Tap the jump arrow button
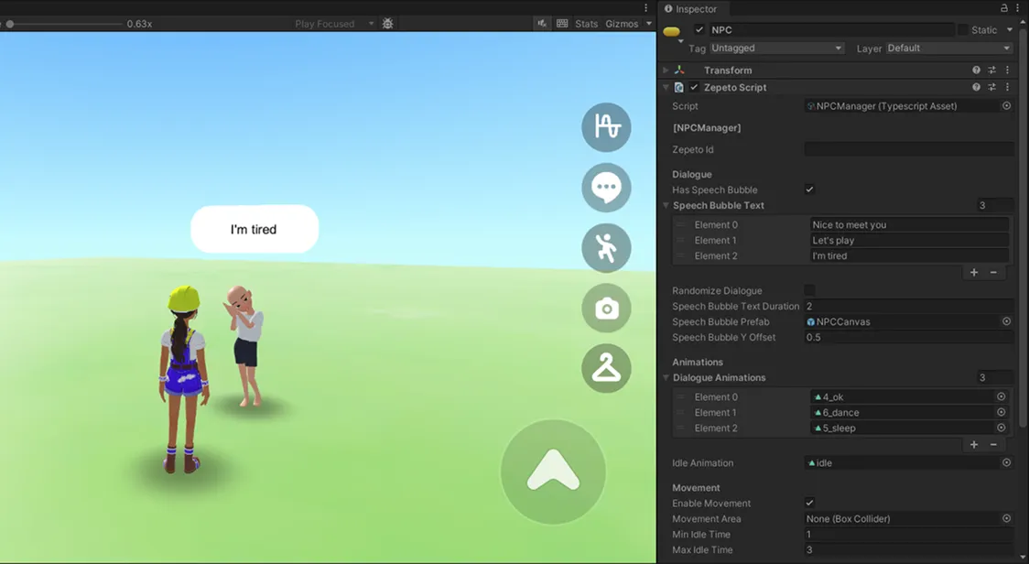 coord(553,472)
